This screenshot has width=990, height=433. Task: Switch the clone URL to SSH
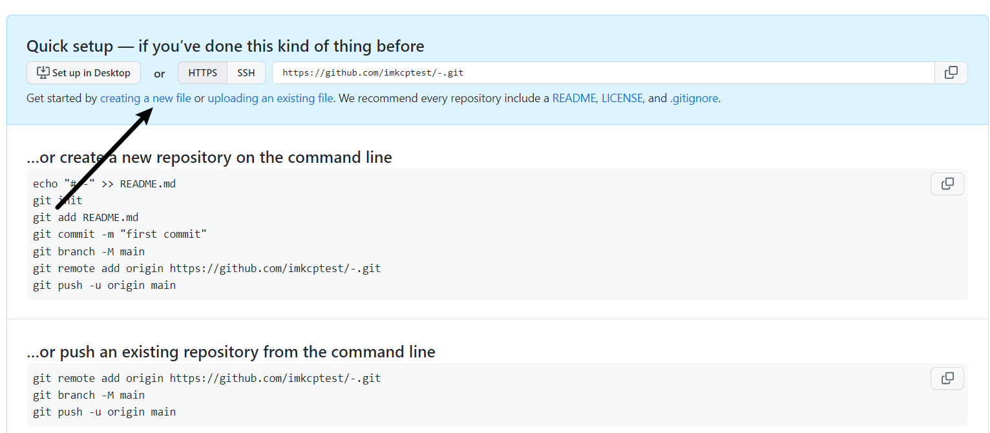[246, 73]
